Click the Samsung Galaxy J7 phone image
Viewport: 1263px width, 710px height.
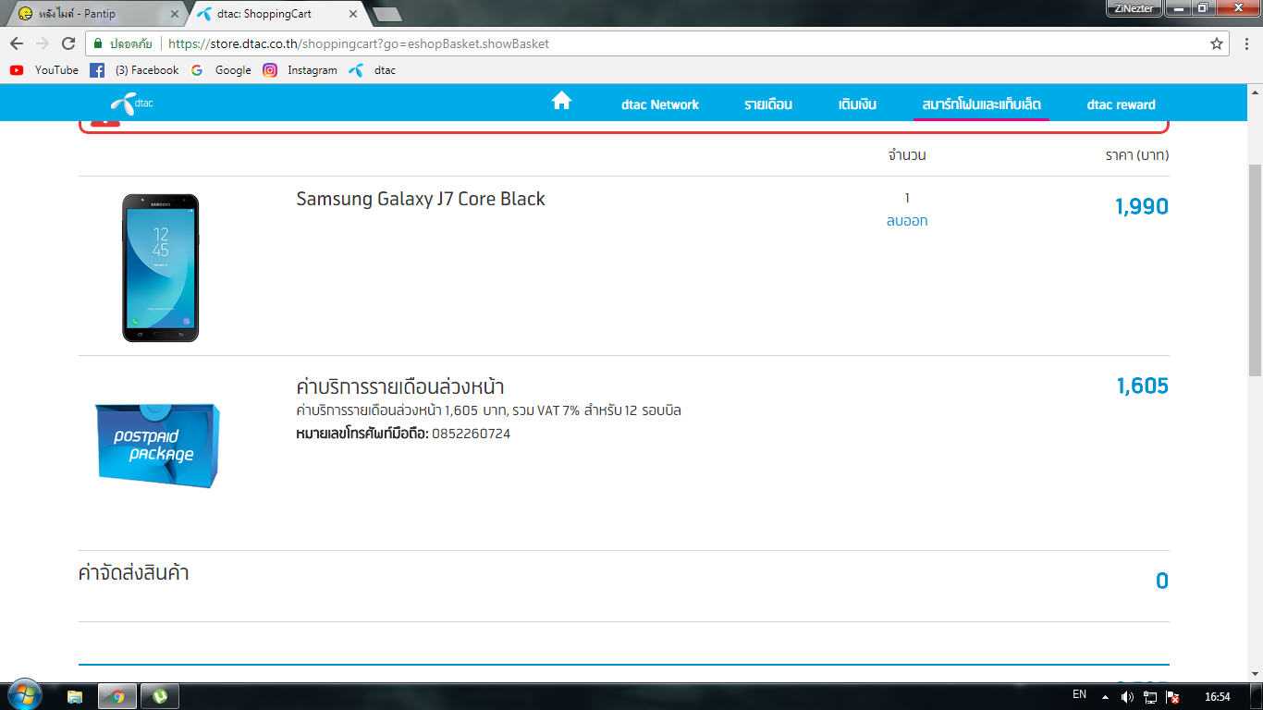161,268
